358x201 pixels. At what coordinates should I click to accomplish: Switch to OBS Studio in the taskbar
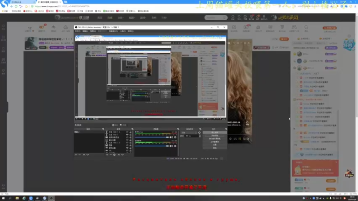click(x=51, y=198)
